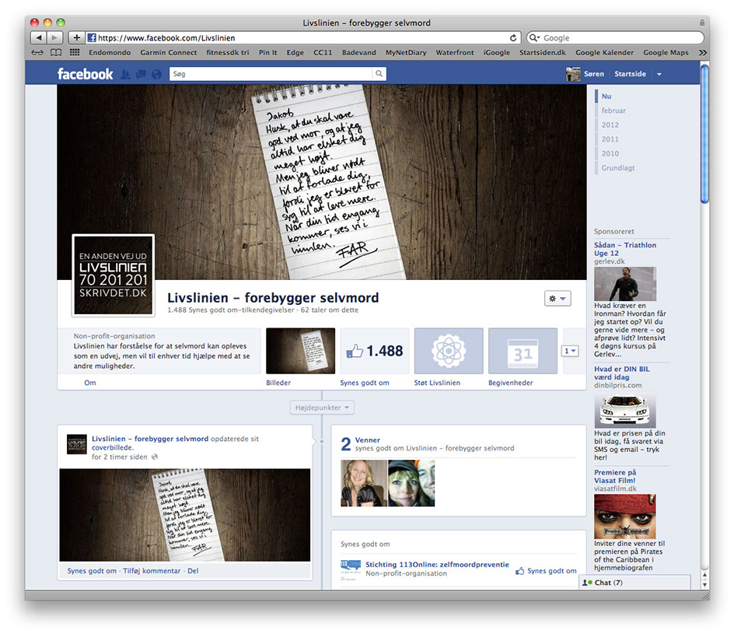Open the notifications globe icon
The width and height of the screenshot is (734, 634).
tap(156, 74)
